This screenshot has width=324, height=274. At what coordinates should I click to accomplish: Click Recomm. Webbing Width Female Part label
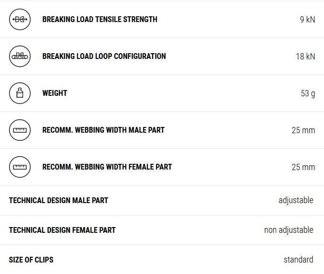pos(107,167)
